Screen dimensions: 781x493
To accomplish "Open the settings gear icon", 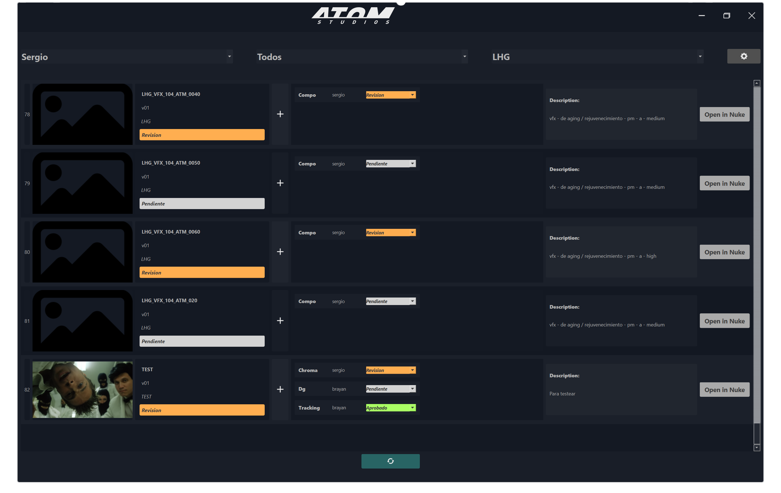I will point(744,56).
